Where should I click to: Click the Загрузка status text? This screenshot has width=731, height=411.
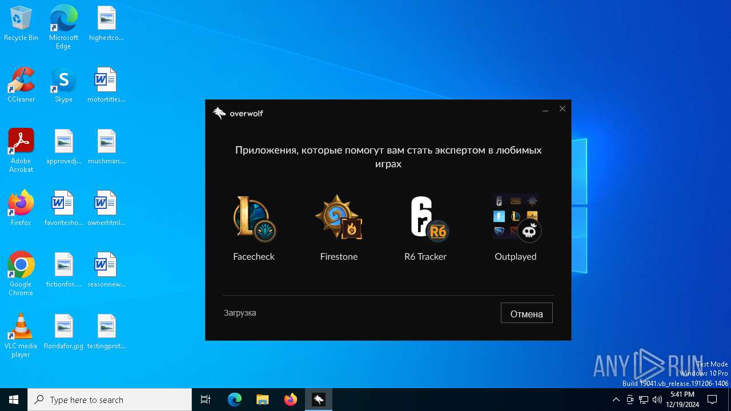tap(240, 313)
